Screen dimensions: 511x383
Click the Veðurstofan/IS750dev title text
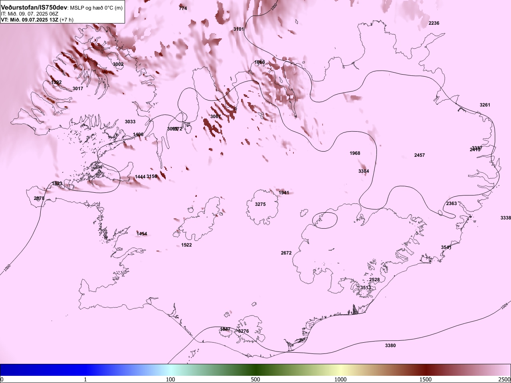coord(34,8)
